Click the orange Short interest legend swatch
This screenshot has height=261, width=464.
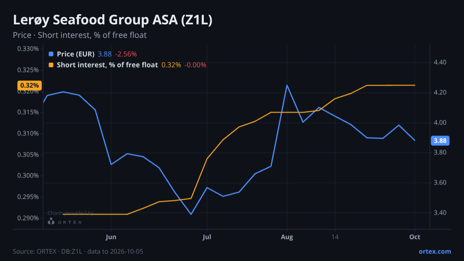pos(51,65)
